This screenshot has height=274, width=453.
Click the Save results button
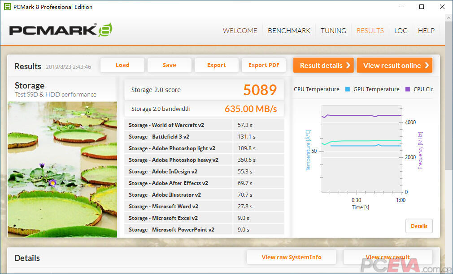169,65
